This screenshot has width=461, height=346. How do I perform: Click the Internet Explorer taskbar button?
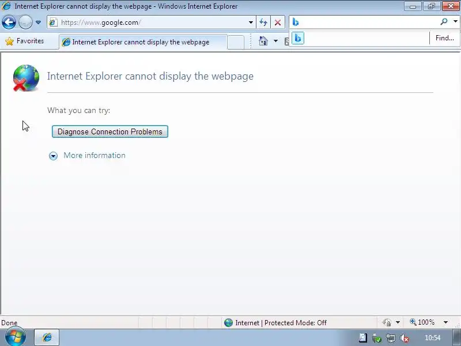(47, 337)
